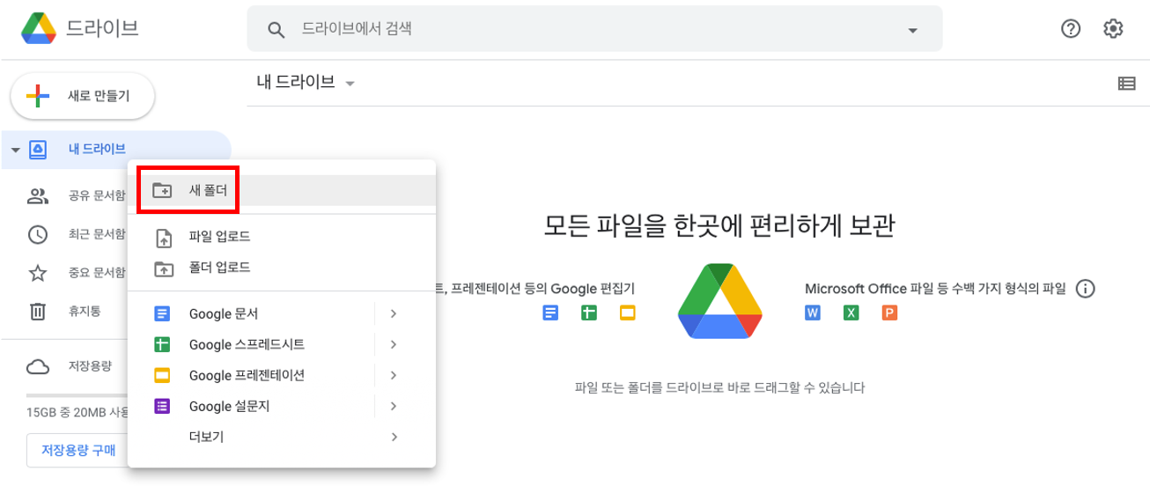This screenshot has height=493, width=1150.
Task: Open the 내 드라이브 header dropdown arrow
Action: 350,84
